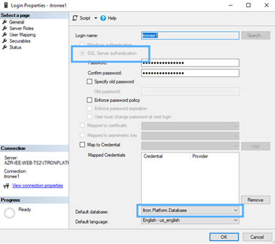Open the Server Roles page
Screen dimensions: 275x244
point(21,28)
